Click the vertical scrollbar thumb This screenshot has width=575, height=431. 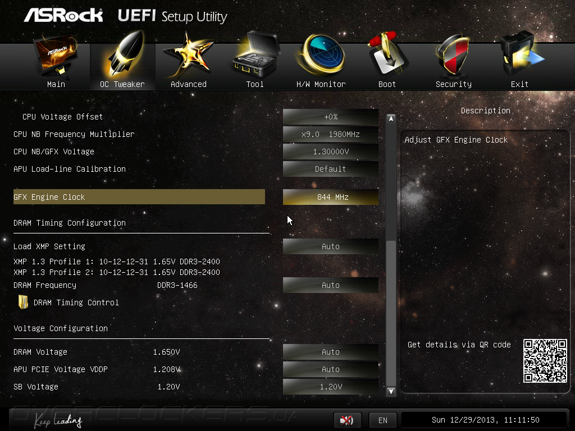coord(391,313)
